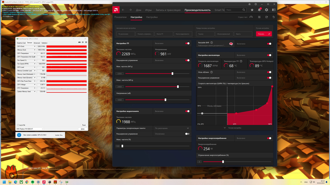This screenshot has width=330, height=185.
Task: Click the export profile icon
Action: pos(267,17)
